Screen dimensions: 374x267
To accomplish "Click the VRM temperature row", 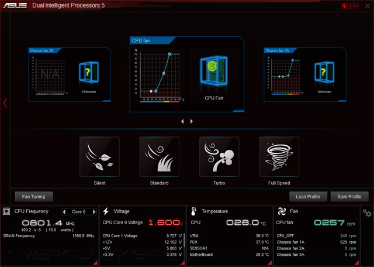I will pyautogui.click(x=229, y=236).
